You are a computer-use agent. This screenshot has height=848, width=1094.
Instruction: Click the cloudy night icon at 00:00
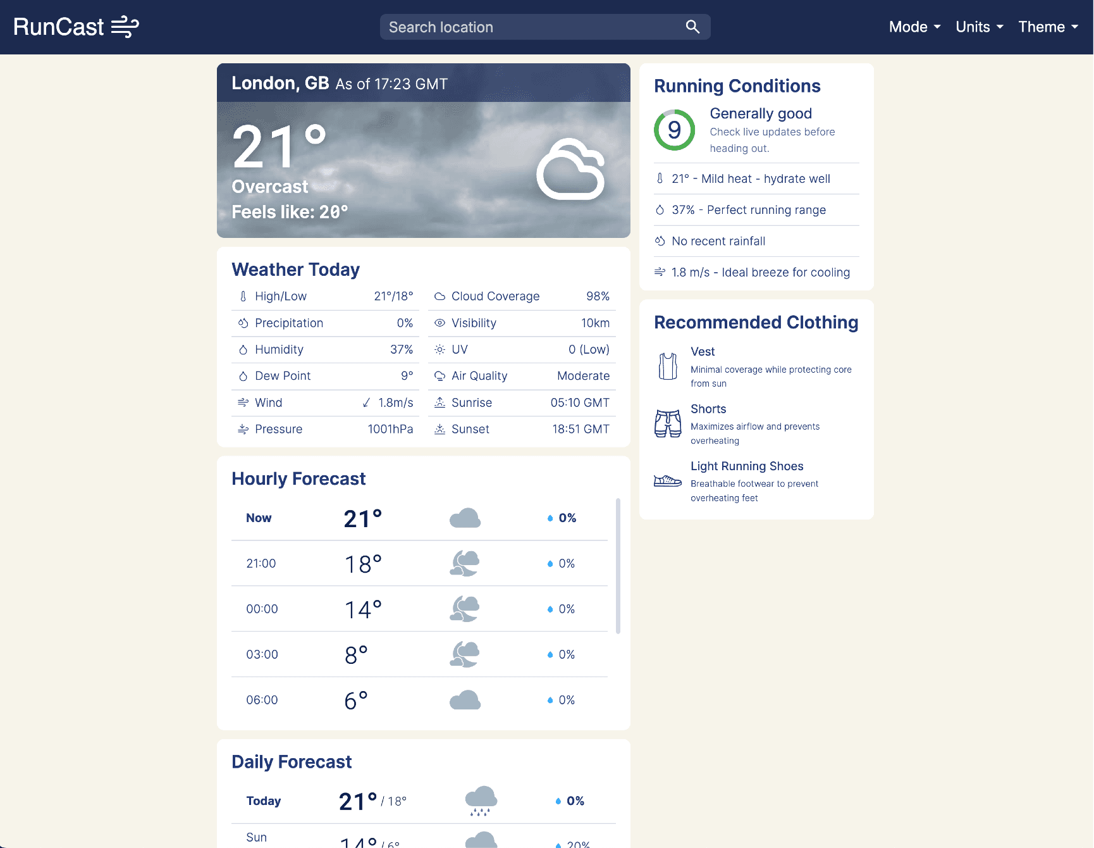pos(465,609)
